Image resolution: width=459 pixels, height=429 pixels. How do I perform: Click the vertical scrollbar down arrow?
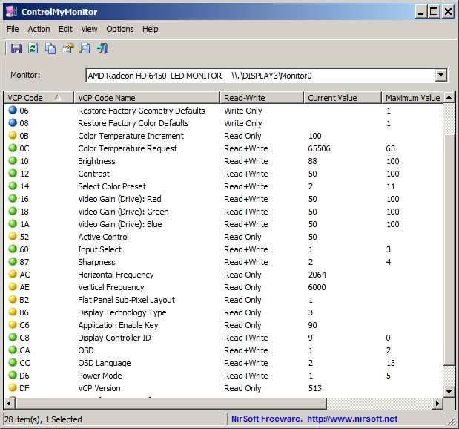pyautogui.click(x=447, y=390)
